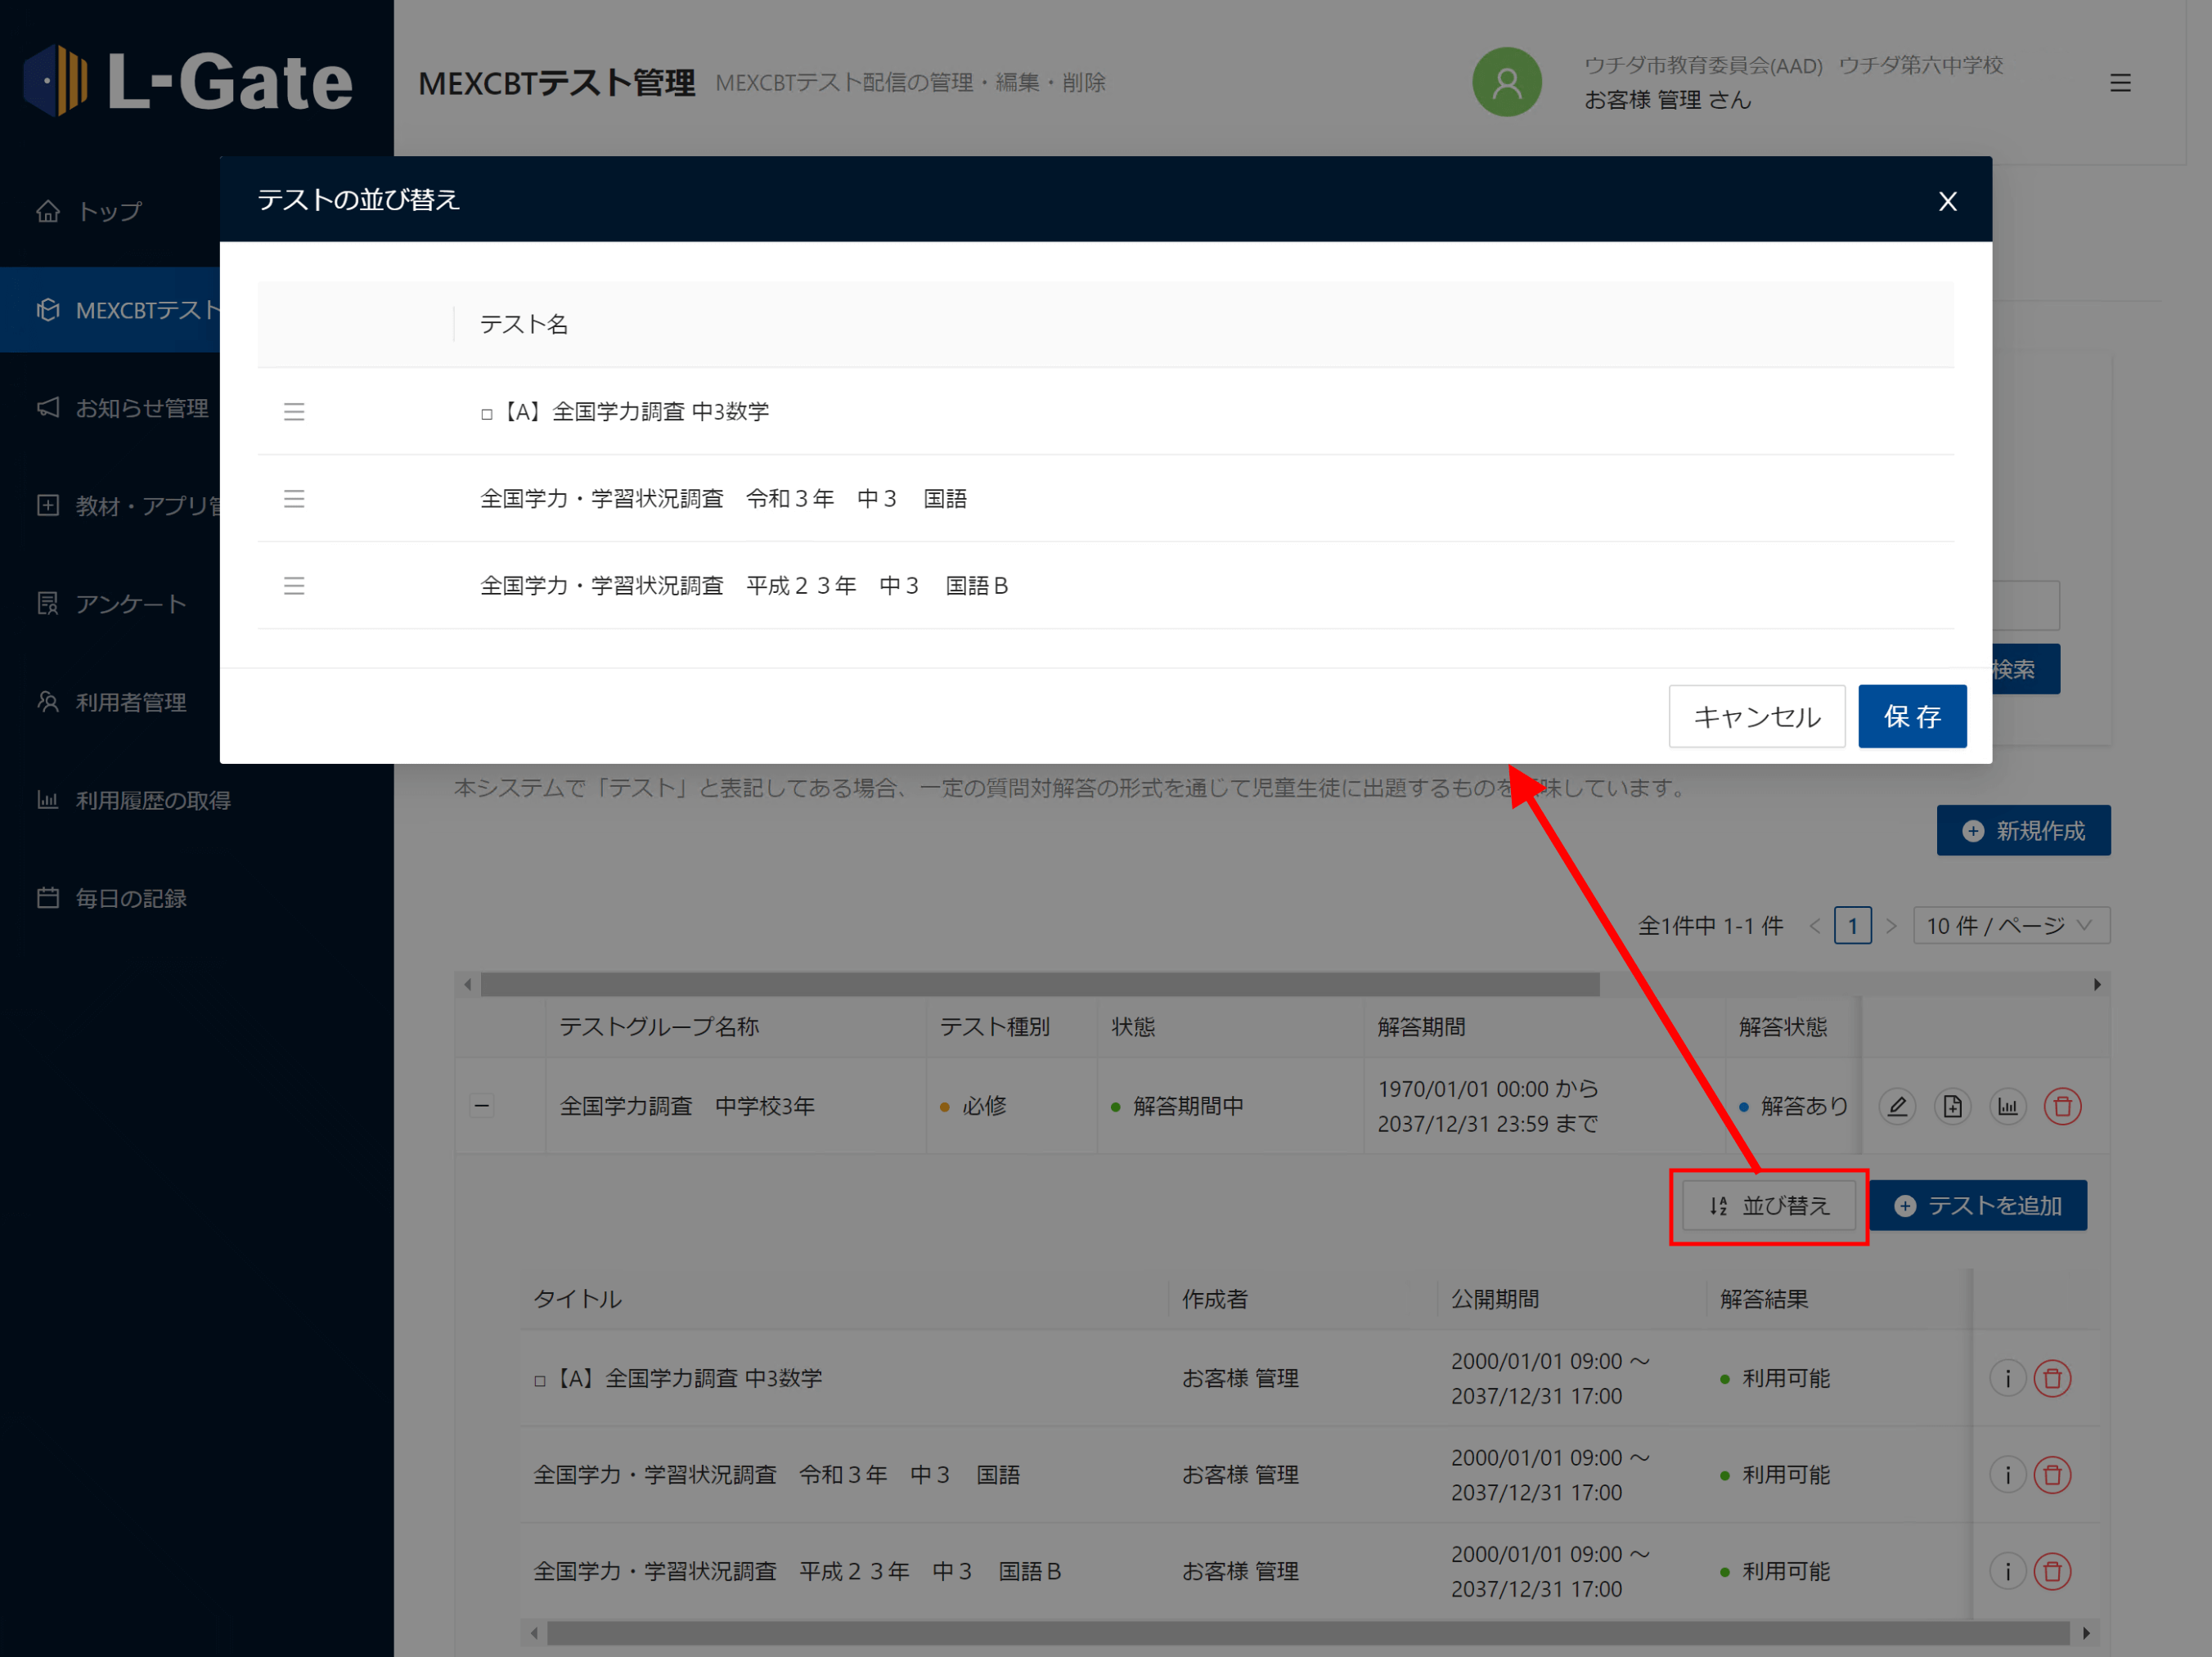Click the 保存 button

click(x=1912, y=716)
